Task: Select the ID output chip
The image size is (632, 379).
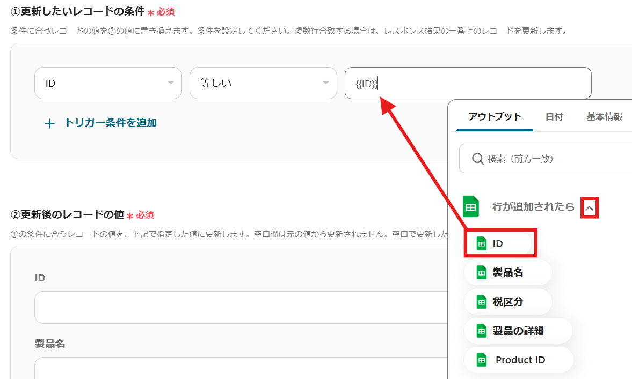Action: (x=499, y=243)
